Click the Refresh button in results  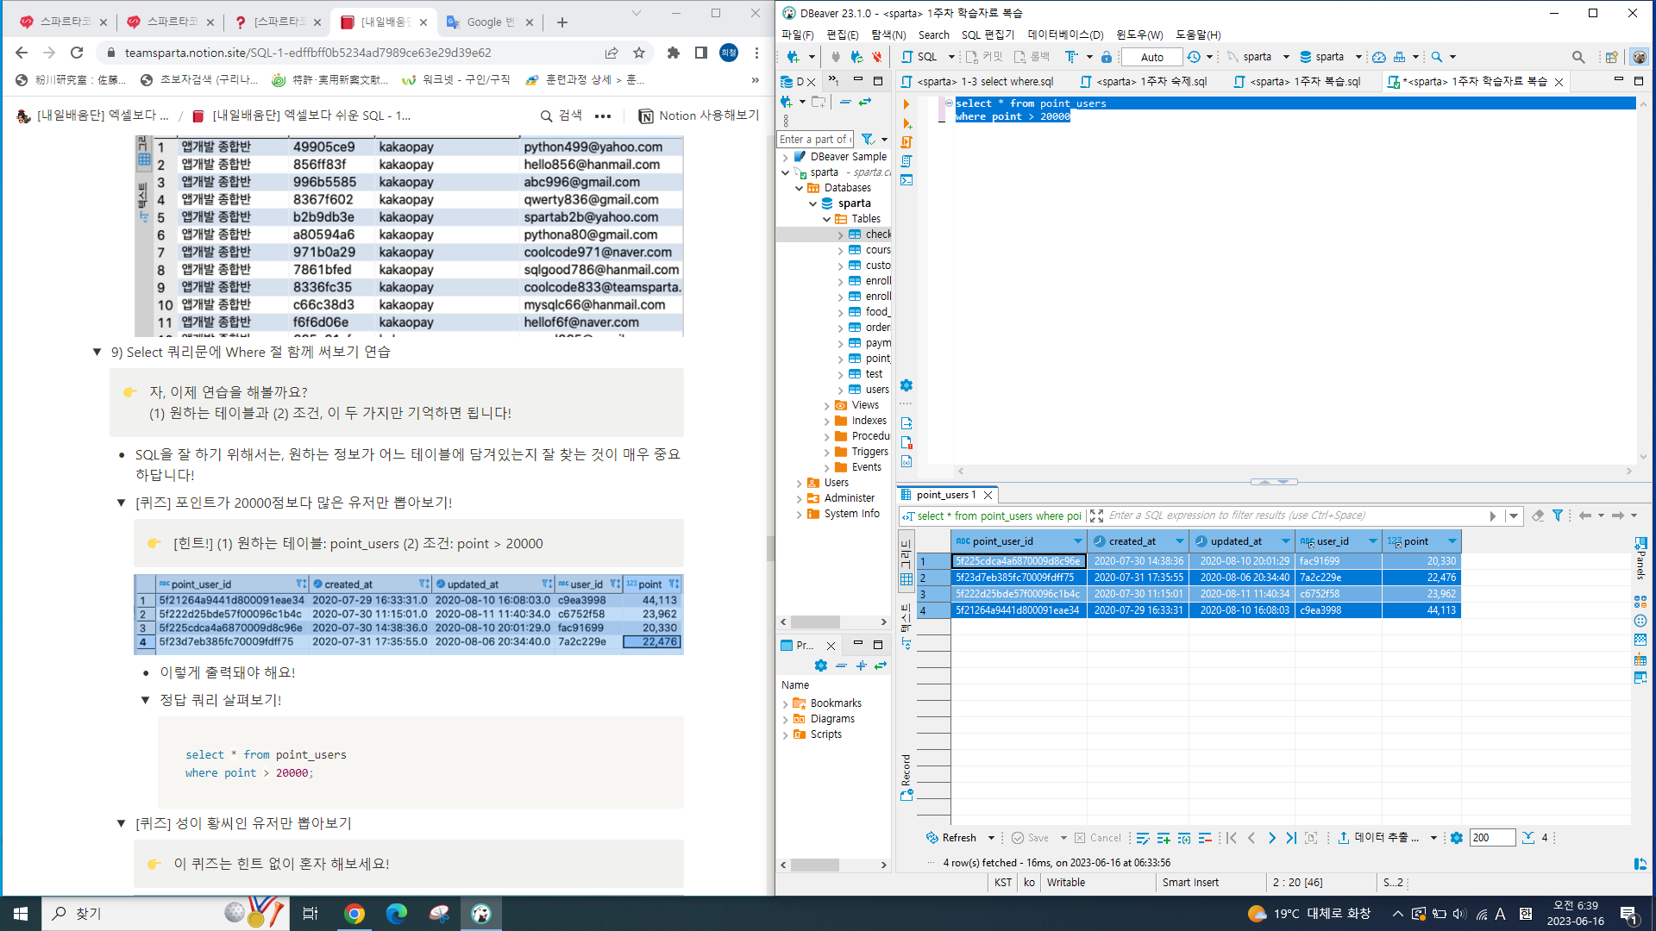950,838
